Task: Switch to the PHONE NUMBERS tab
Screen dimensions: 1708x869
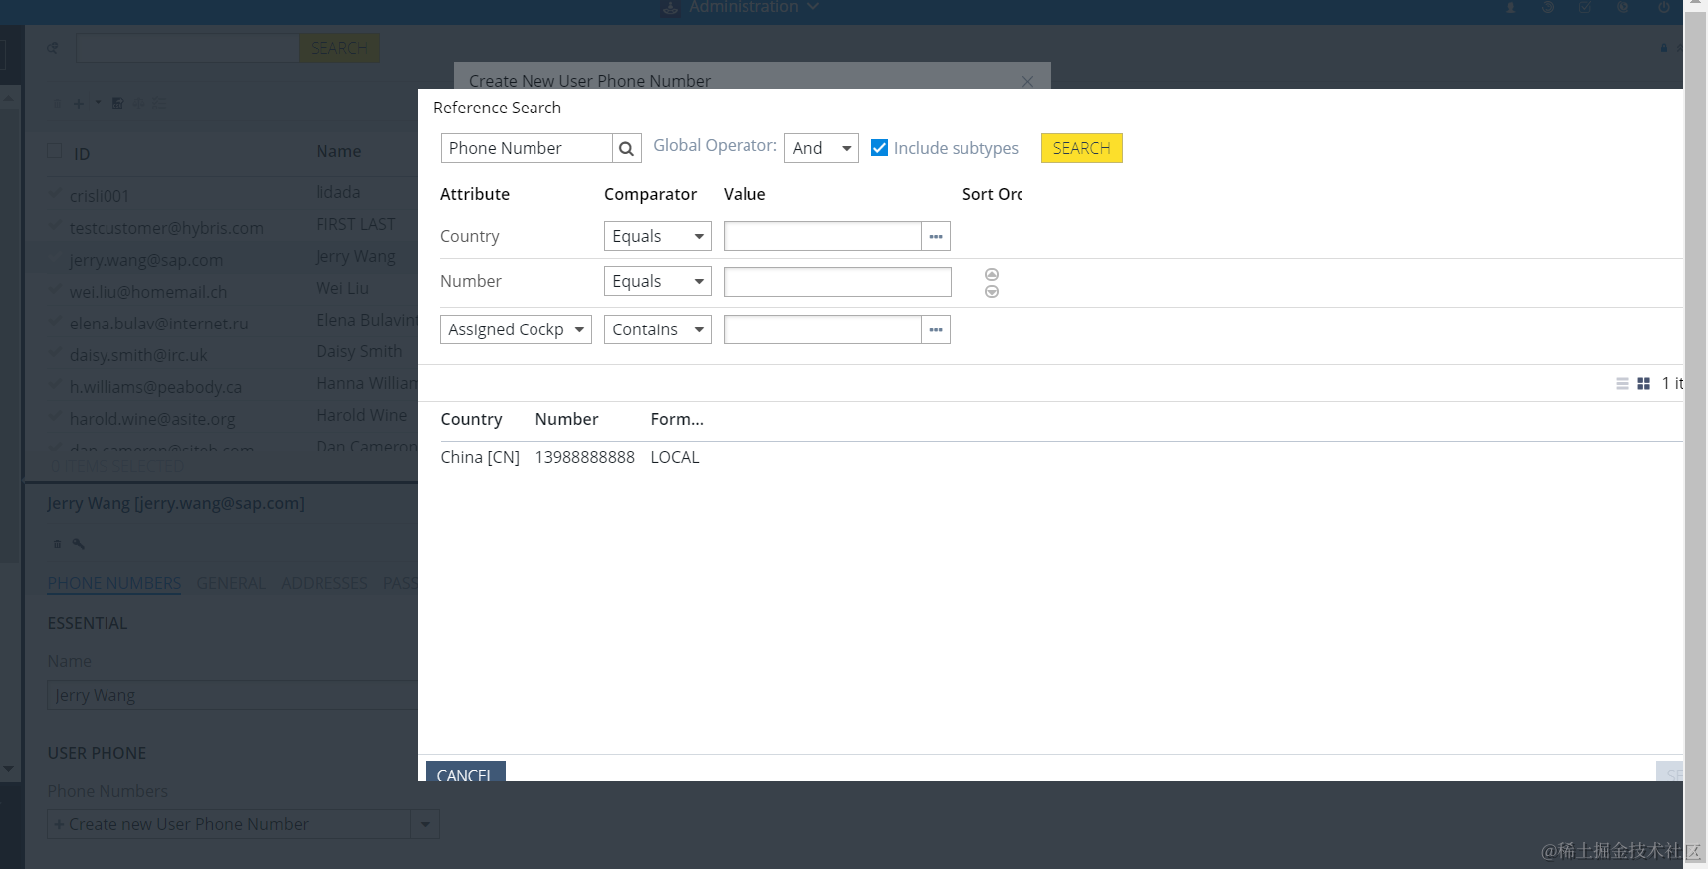Action: 114,583
